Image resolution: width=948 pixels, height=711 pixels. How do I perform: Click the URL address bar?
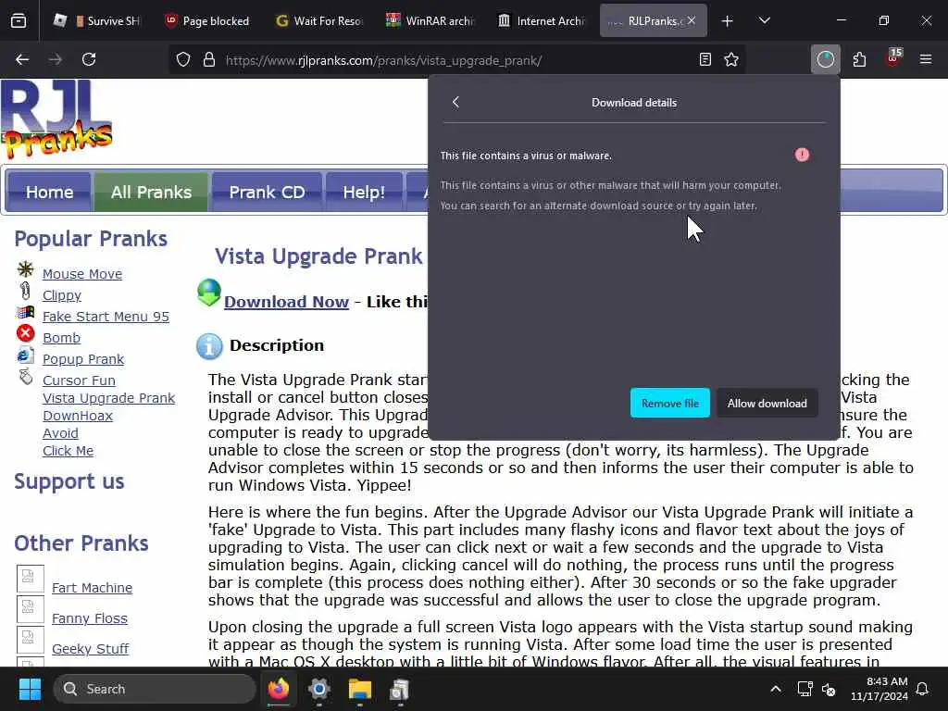(456, 60)
